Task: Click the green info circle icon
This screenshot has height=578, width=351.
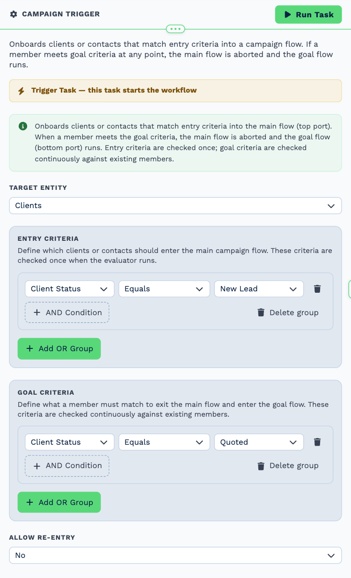Action: point(22,126)
